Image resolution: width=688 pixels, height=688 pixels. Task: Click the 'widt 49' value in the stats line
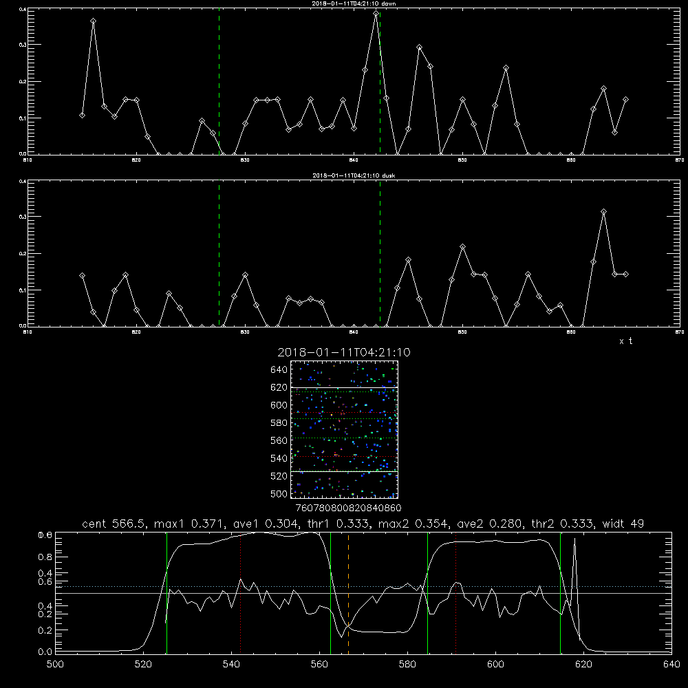tap(623, 524)
